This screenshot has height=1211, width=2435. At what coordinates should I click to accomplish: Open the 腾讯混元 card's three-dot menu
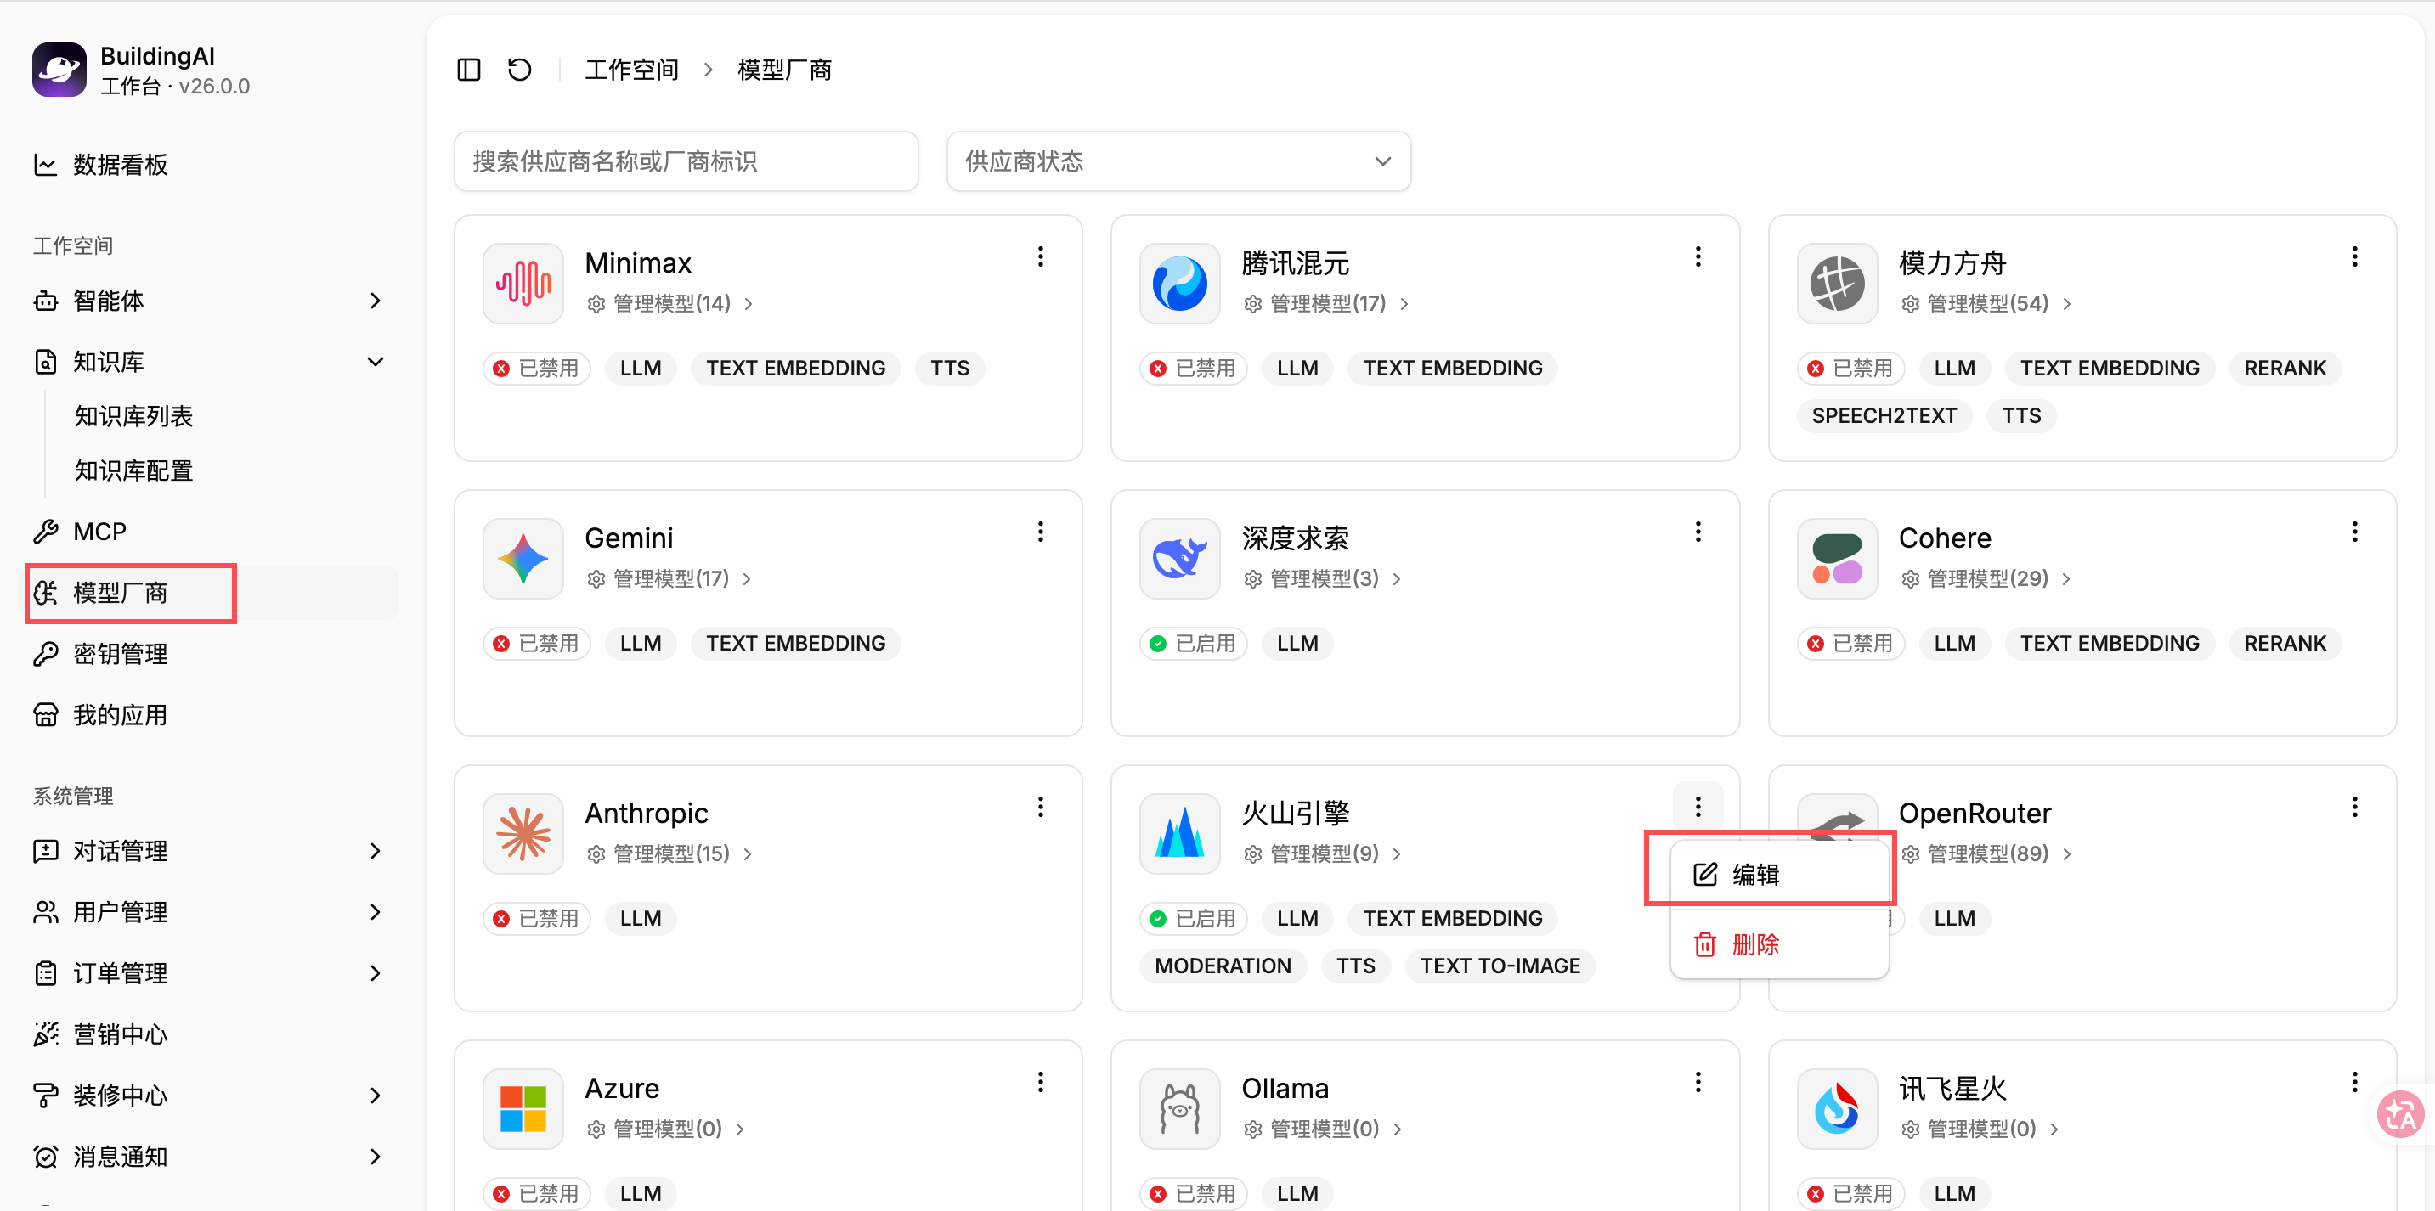1698,257
